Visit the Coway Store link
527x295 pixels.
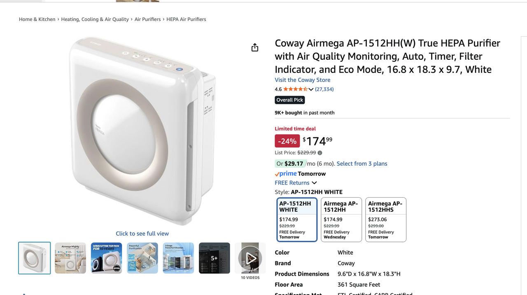tap(303, 80)
